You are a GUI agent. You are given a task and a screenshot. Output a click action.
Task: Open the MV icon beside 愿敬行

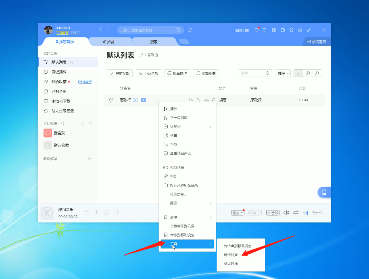coord(143,100)
